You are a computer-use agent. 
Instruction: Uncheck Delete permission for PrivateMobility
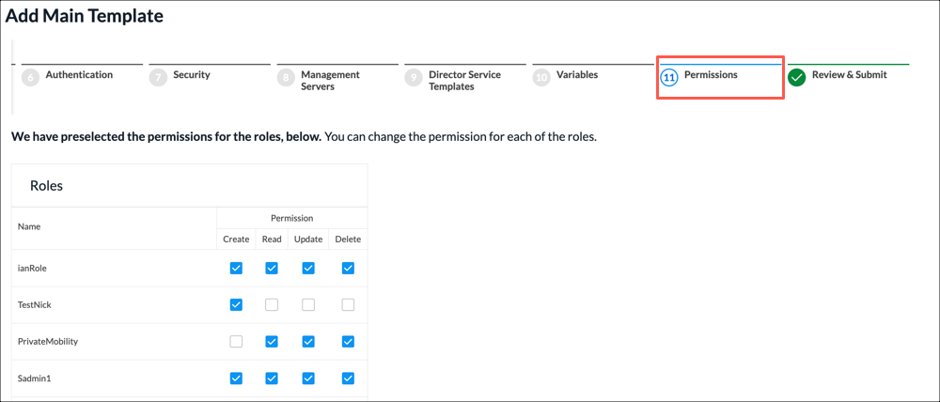coord(349,342)
